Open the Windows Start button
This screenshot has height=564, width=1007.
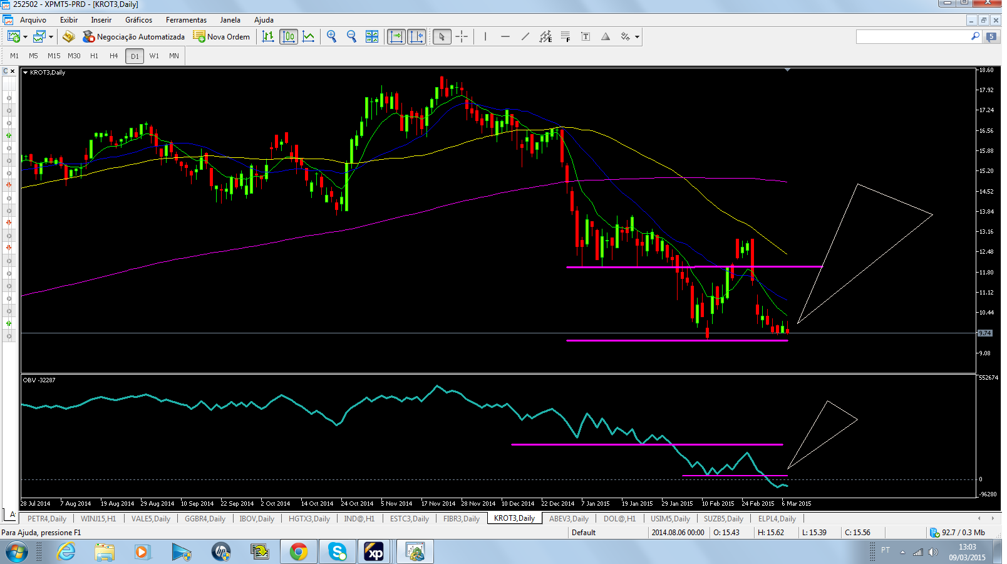pyautogui.click(x=17, y=552)
